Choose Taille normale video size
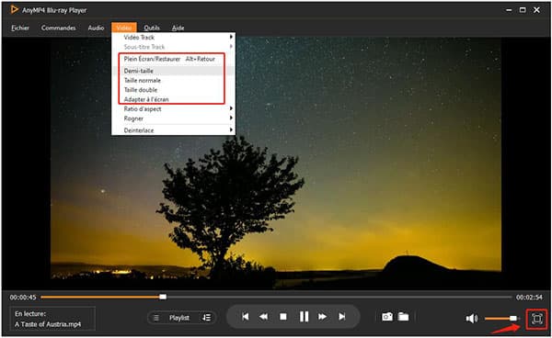552x338 pixels. pos(172,80)
